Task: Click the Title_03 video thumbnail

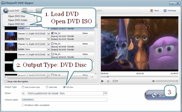Action: pyautogui.click(x=11, y=47)
